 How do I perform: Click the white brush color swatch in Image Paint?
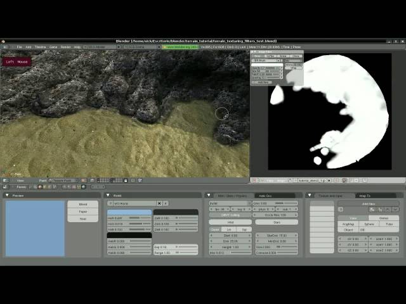tap(267, 65)
